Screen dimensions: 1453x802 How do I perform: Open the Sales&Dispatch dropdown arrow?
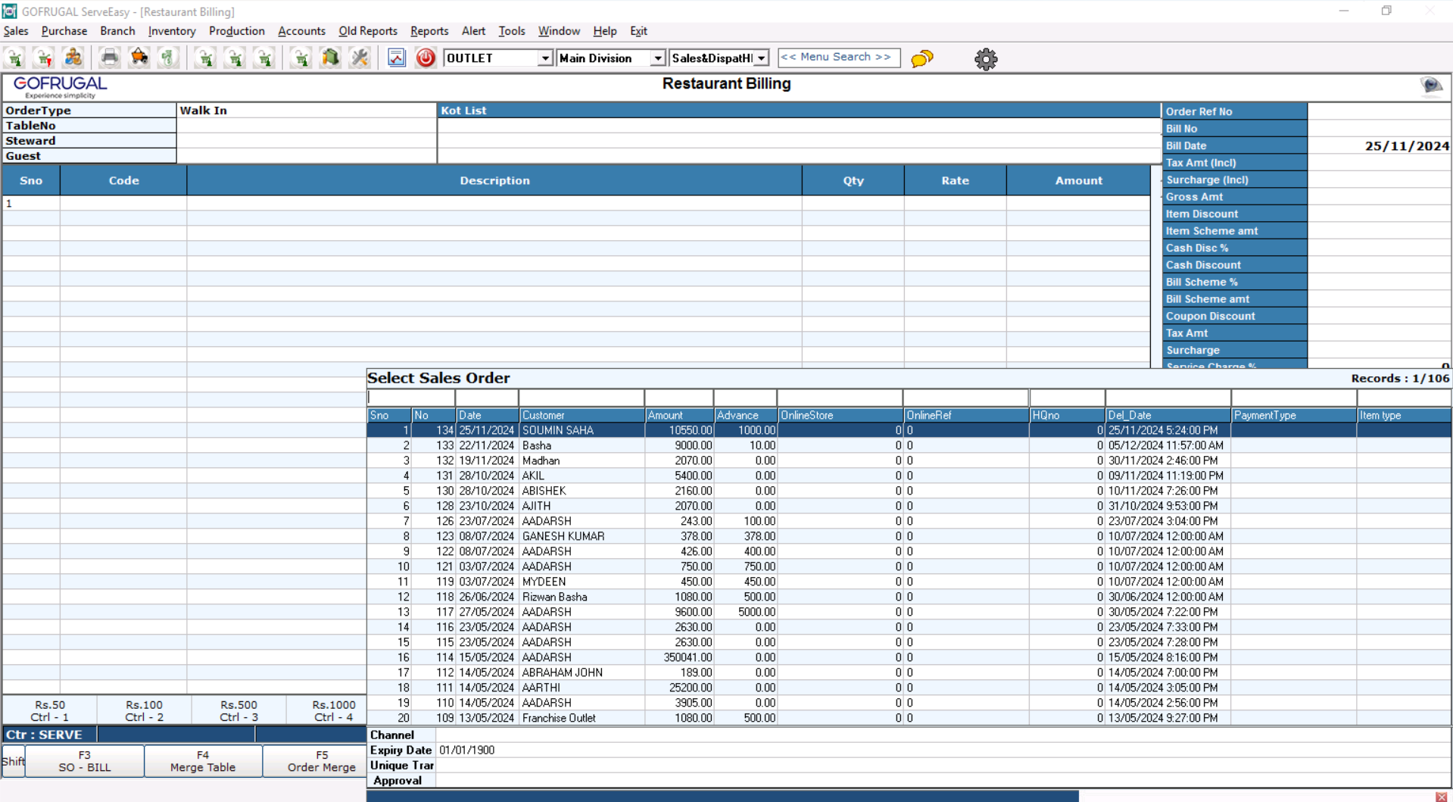point(761,58)
